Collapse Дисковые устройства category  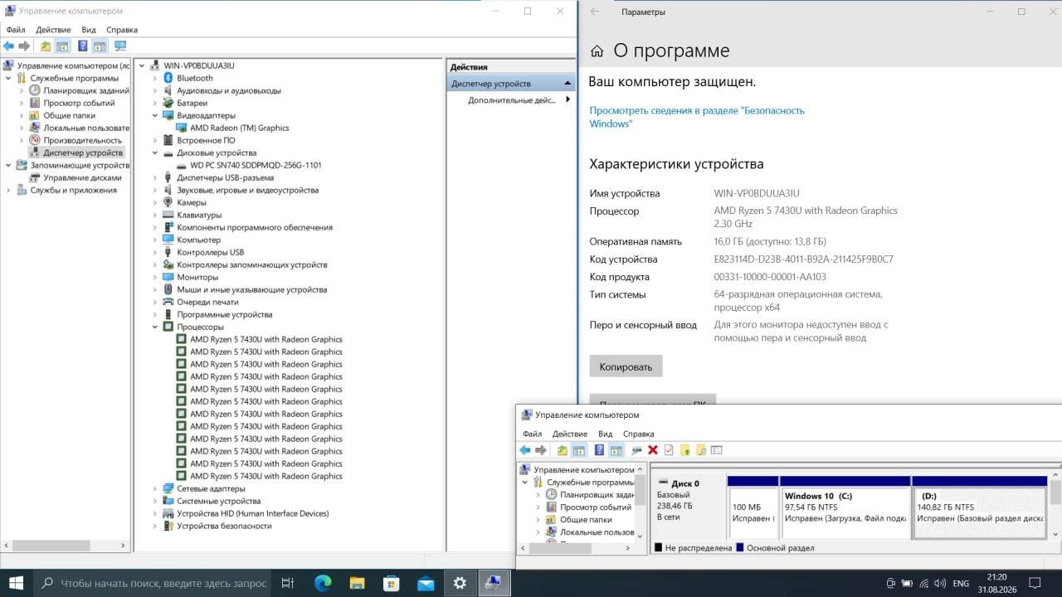point(155,153)
